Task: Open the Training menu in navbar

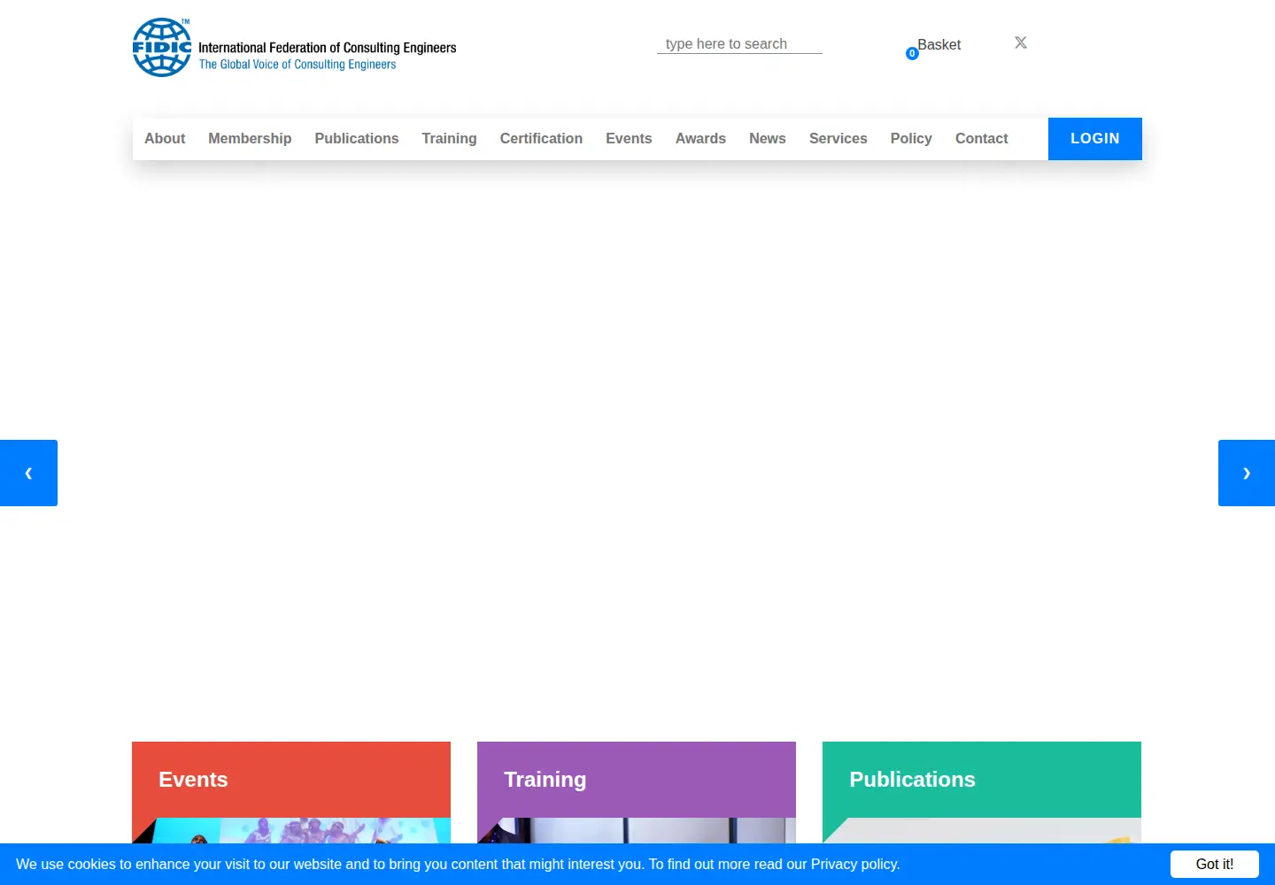Action: (x=449, y=139)
